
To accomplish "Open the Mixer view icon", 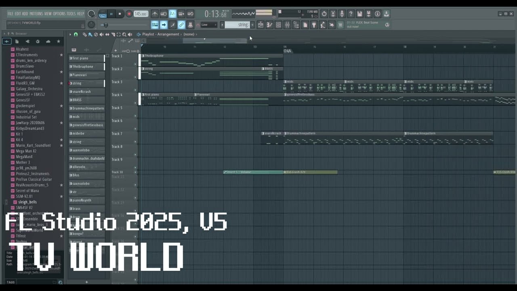I will 287,25.
